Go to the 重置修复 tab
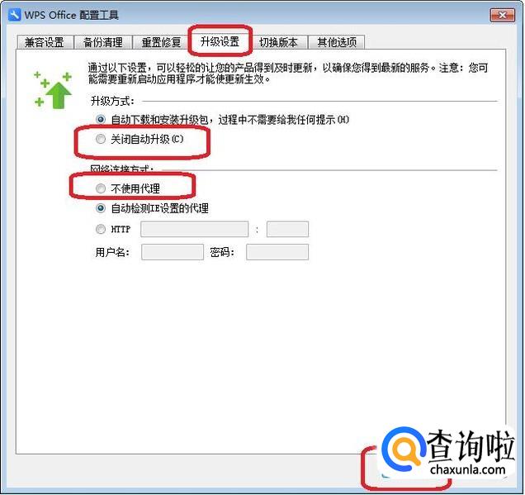 point(162,43)
